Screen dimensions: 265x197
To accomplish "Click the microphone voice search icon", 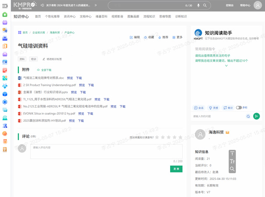I will pyautogui.click(x=198, y=5).
